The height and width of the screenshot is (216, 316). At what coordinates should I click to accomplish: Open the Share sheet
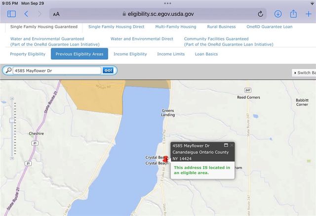coord(293,14)
